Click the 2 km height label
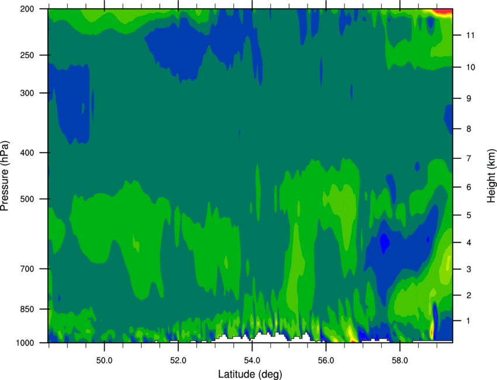The image size is (497, 380). pos(469,295)
